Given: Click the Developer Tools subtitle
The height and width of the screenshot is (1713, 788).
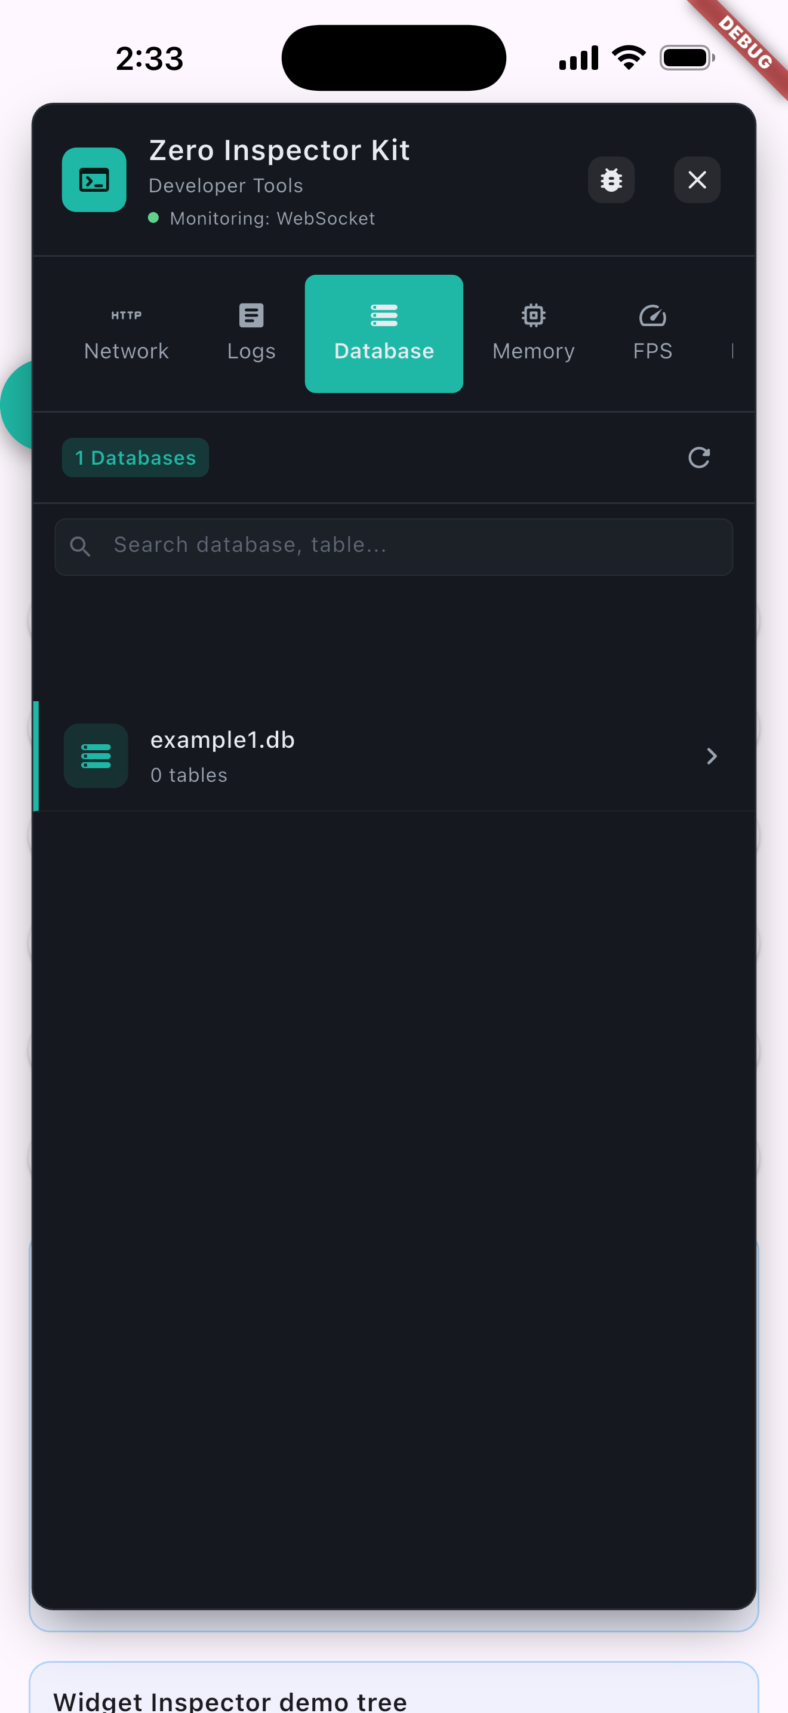Looking at the screenshot, I should pos(226,186).
